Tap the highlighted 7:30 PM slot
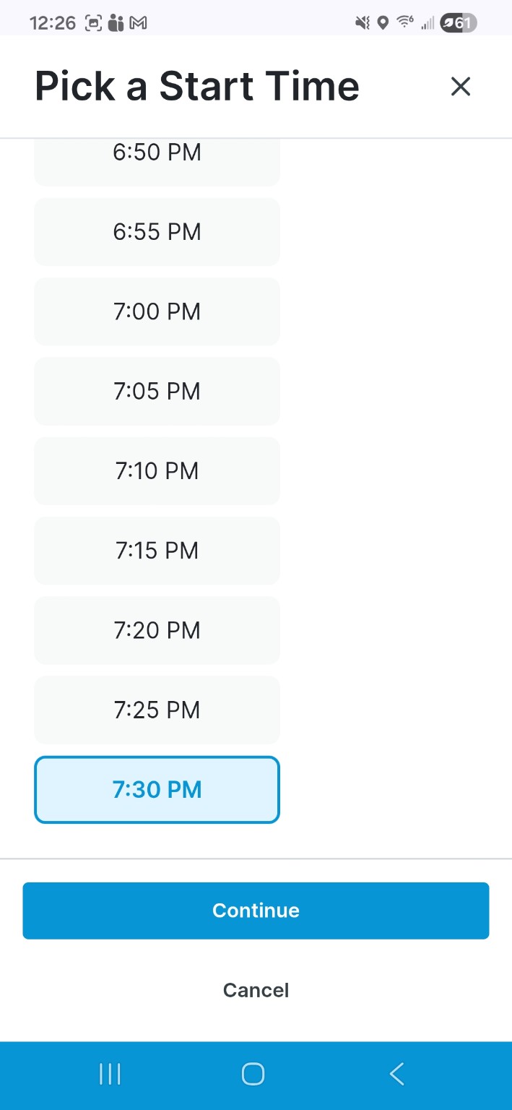 pyautogui.click(x=157, y=790)
